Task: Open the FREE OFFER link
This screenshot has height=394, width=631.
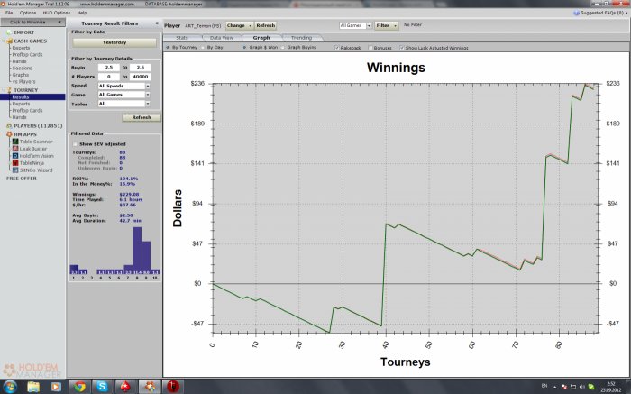Action: point(22,179)
